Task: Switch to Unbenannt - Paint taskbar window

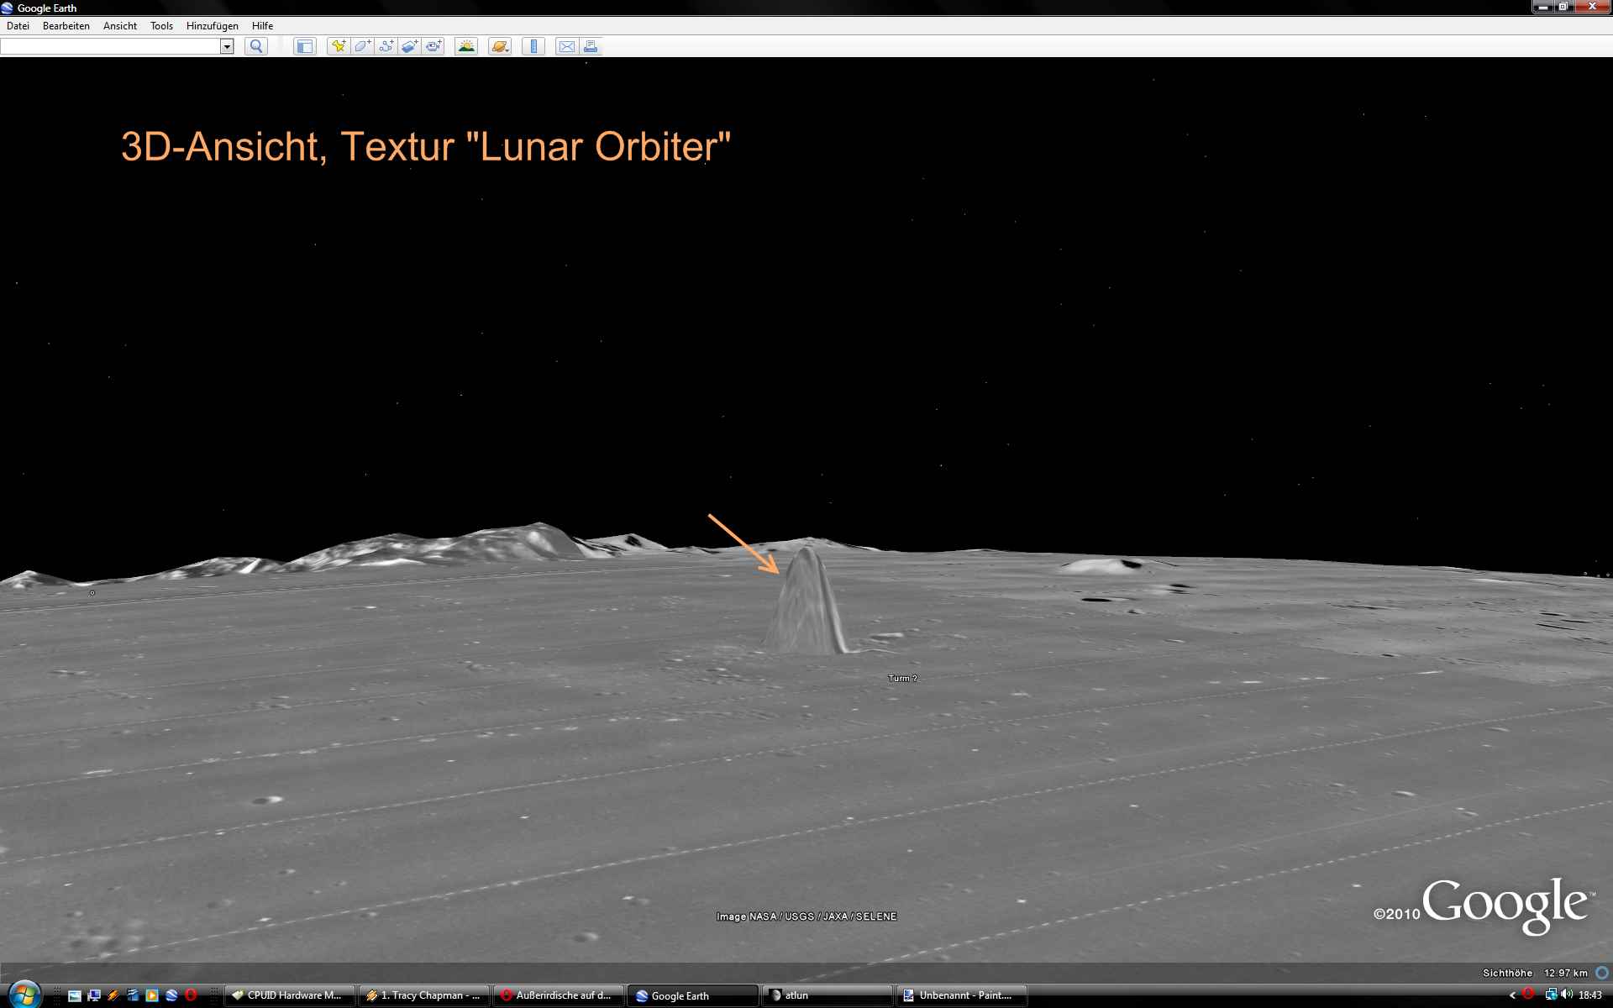Action: click(x=962, y=995)
